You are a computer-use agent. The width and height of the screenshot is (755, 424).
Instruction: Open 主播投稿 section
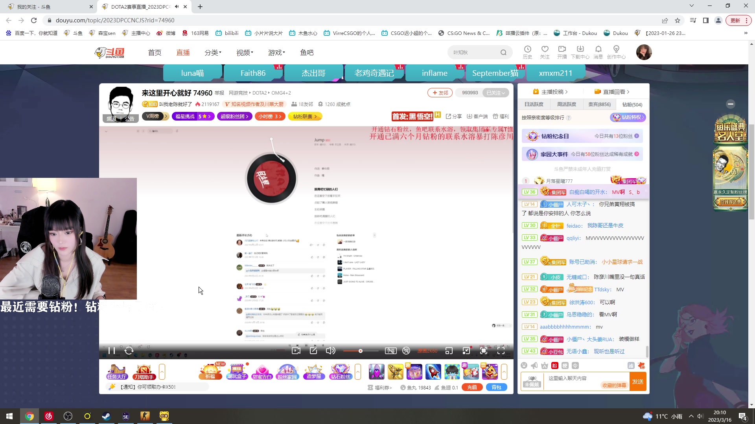550,92
